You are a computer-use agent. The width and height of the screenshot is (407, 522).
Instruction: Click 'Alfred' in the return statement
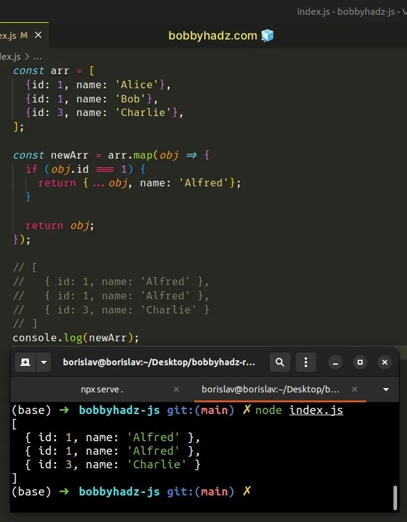[203, 183]
